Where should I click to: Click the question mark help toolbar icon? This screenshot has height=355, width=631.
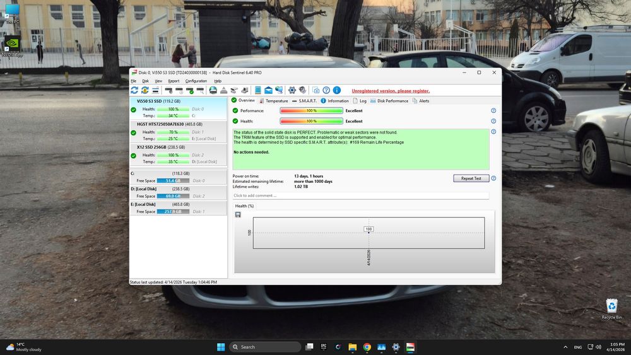tap(326, 90)
